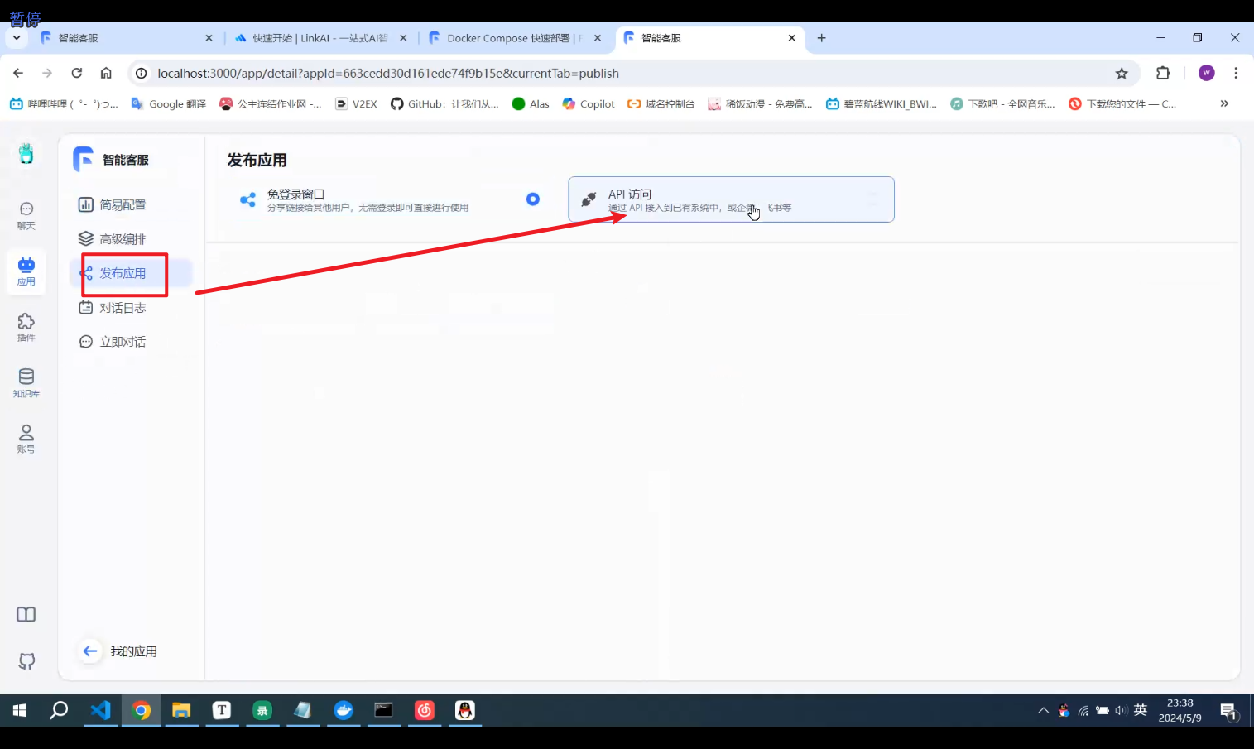Open 简易配置 in the app menu
The height and width of the screenshot is (749, 1254).
tap(123, 204)
